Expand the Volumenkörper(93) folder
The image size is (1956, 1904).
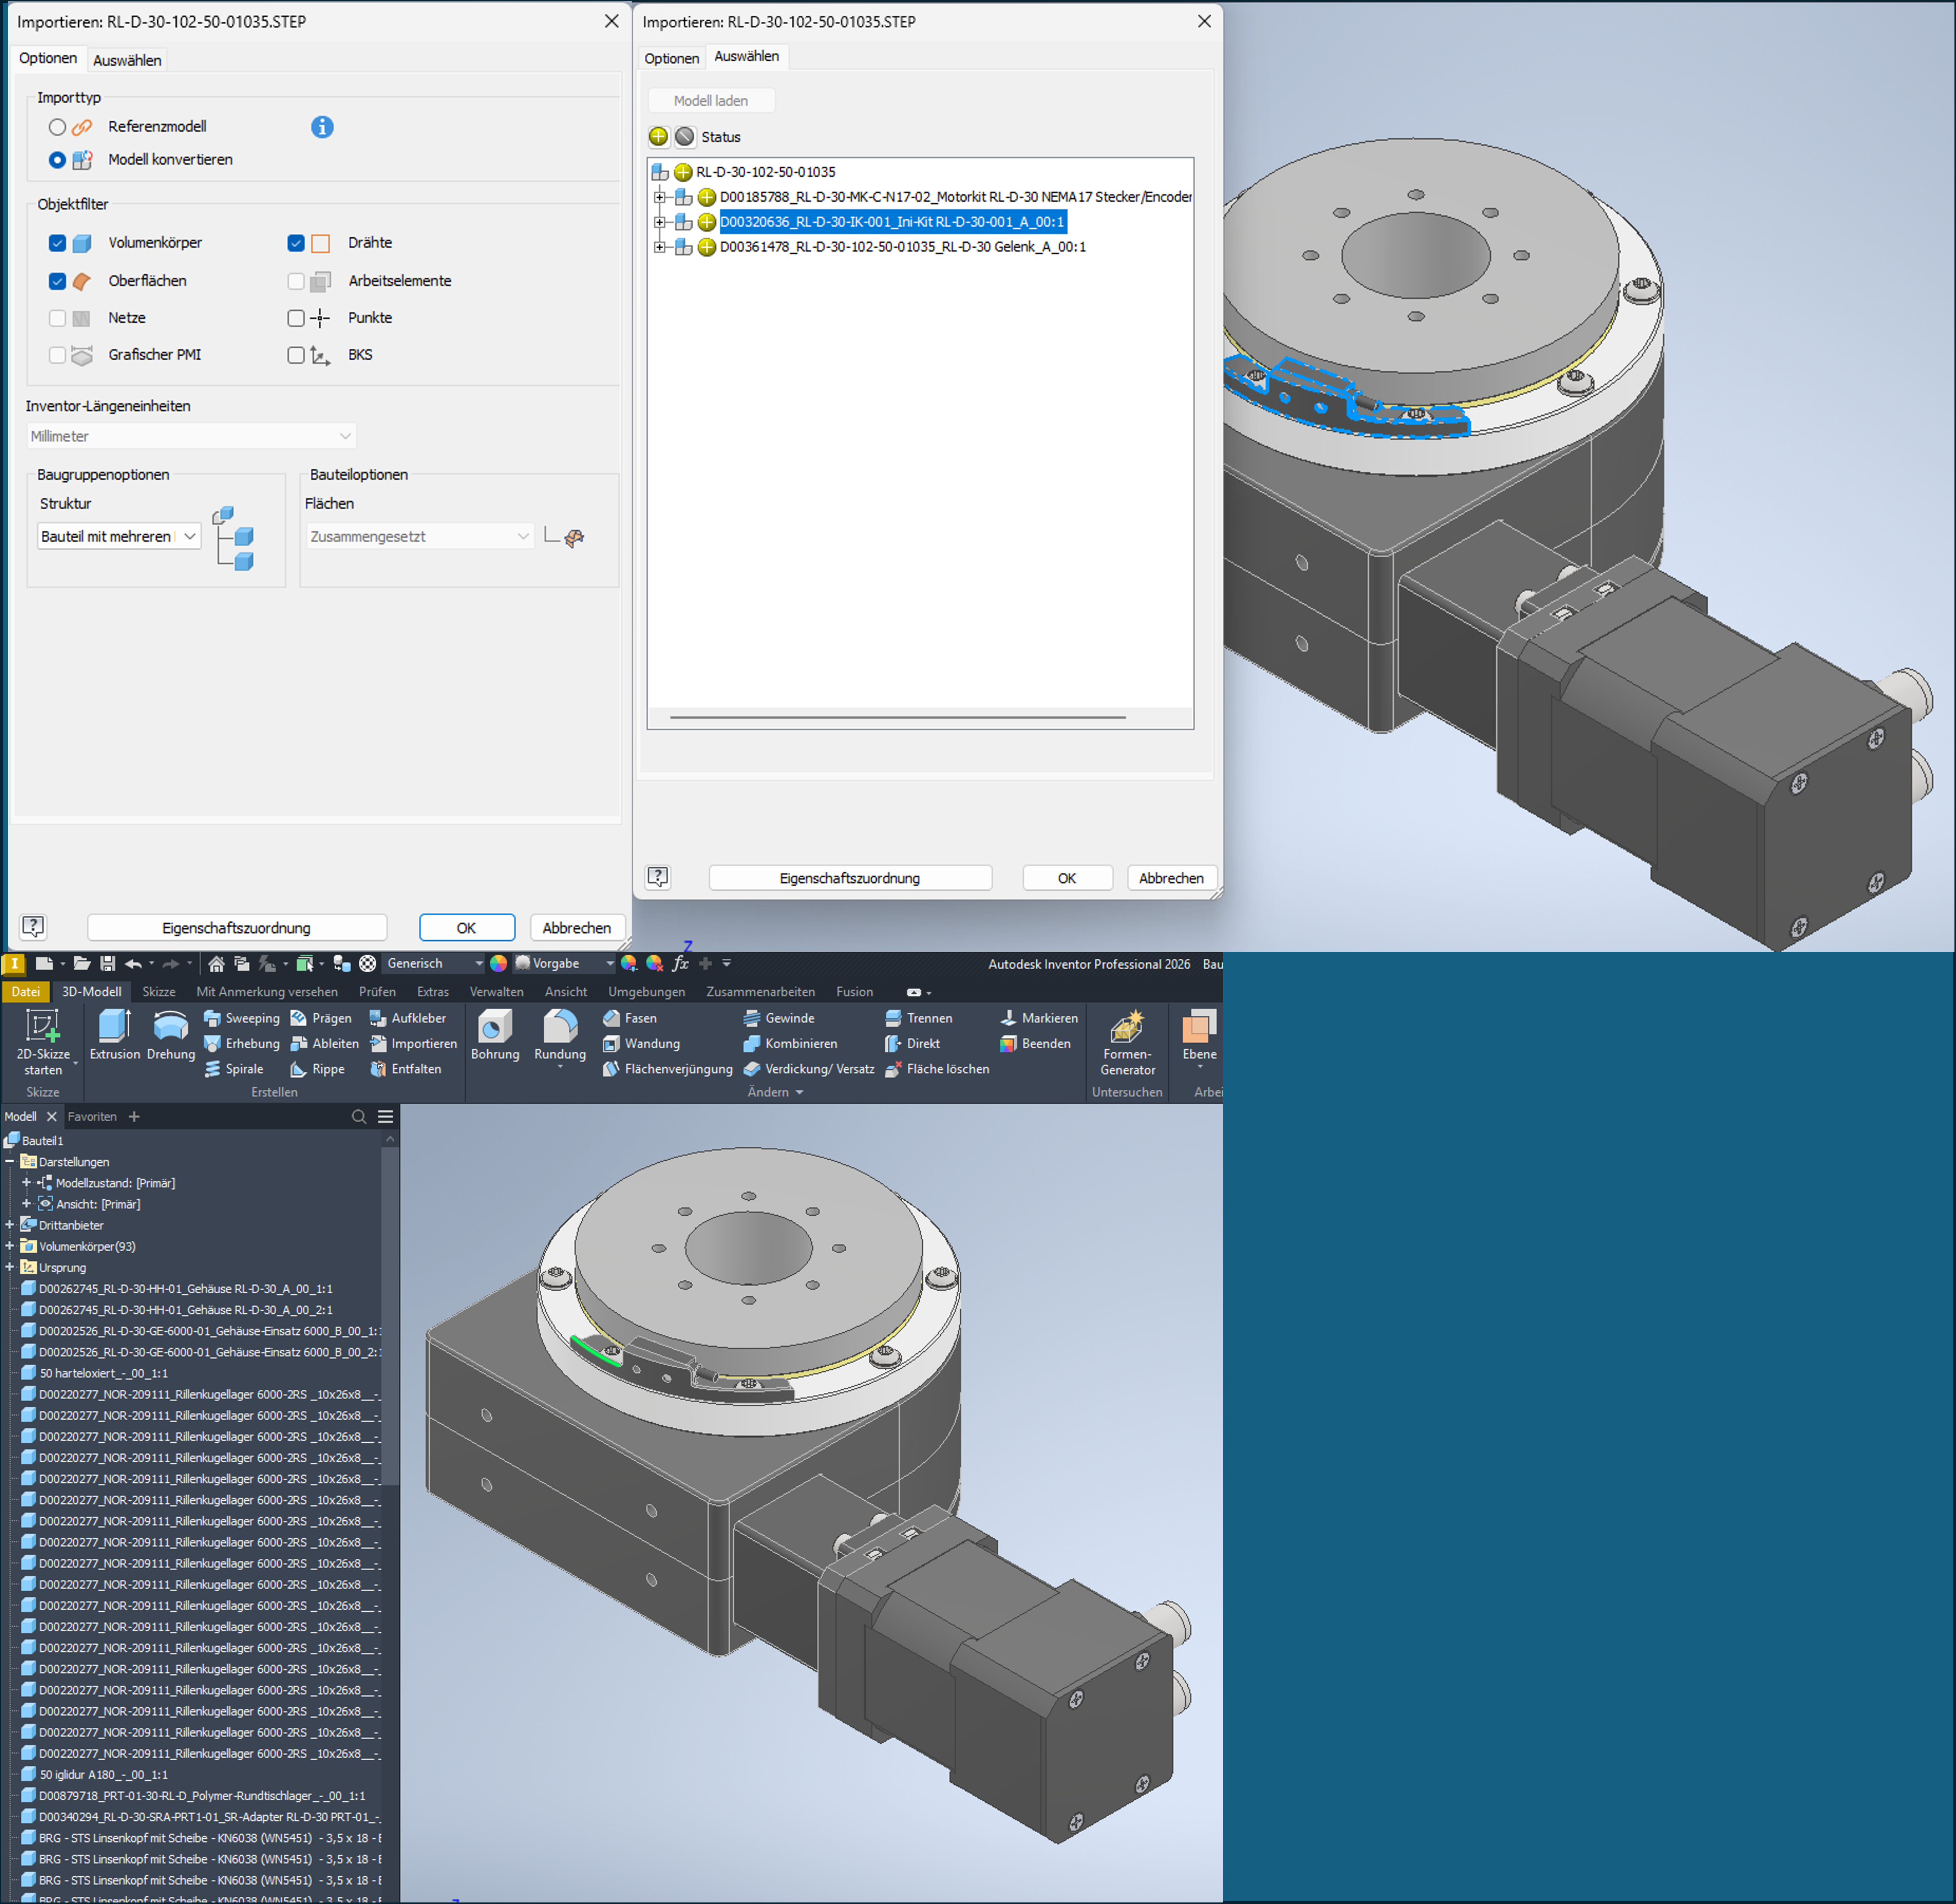point(10,1246)
